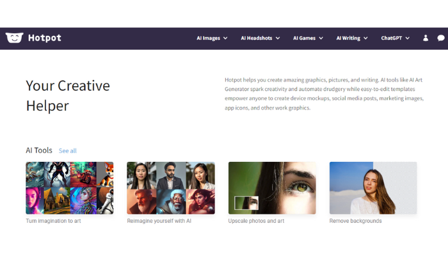Open the user account profile icon
Image resolution: width=448 pixels, height=256 pixels.
(426, 38)
